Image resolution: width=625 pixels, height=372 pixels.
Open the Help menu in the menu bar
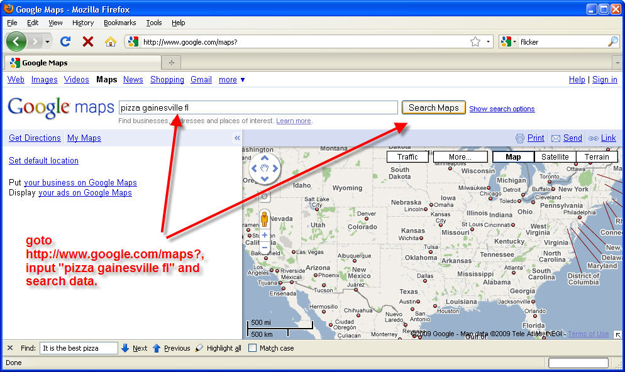178,23
